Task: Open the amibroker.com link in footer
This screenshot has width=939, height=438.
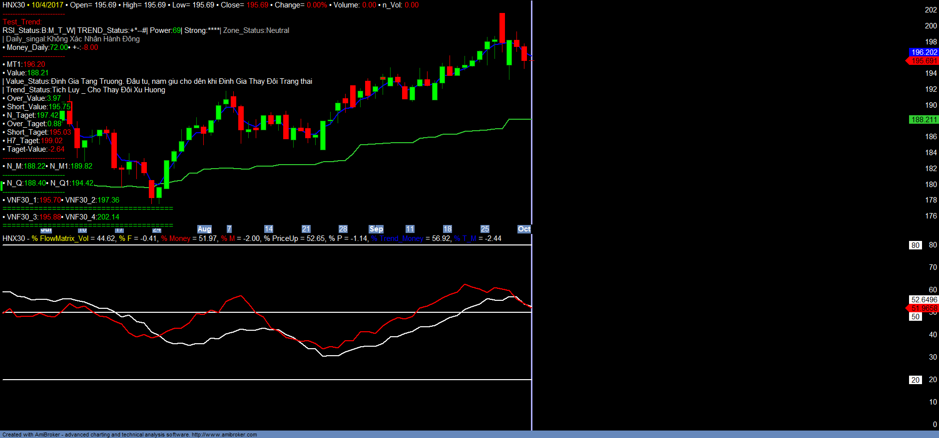Action: pos(224,435)
